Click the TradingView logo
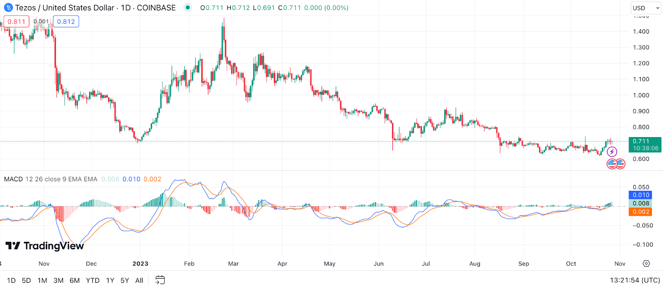The height and width of the screenshot is (289, 663). point(45,246)
